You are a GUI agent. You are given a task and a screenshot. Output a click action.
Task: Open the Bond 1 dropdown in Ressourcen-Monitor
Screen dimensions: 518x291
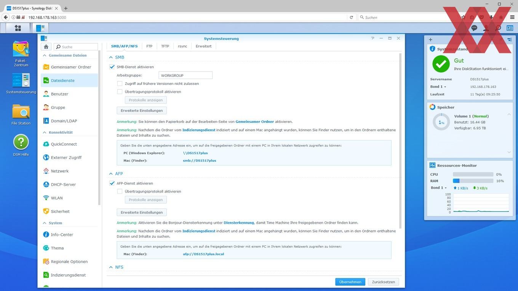pyautogui.click(x=438, y=188)
